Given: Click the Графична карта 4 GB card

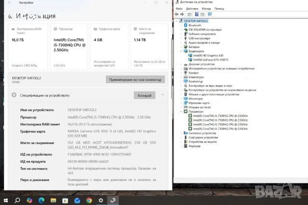Looking at the screenshot, I should pyautogui.click(x=109, y=47).
